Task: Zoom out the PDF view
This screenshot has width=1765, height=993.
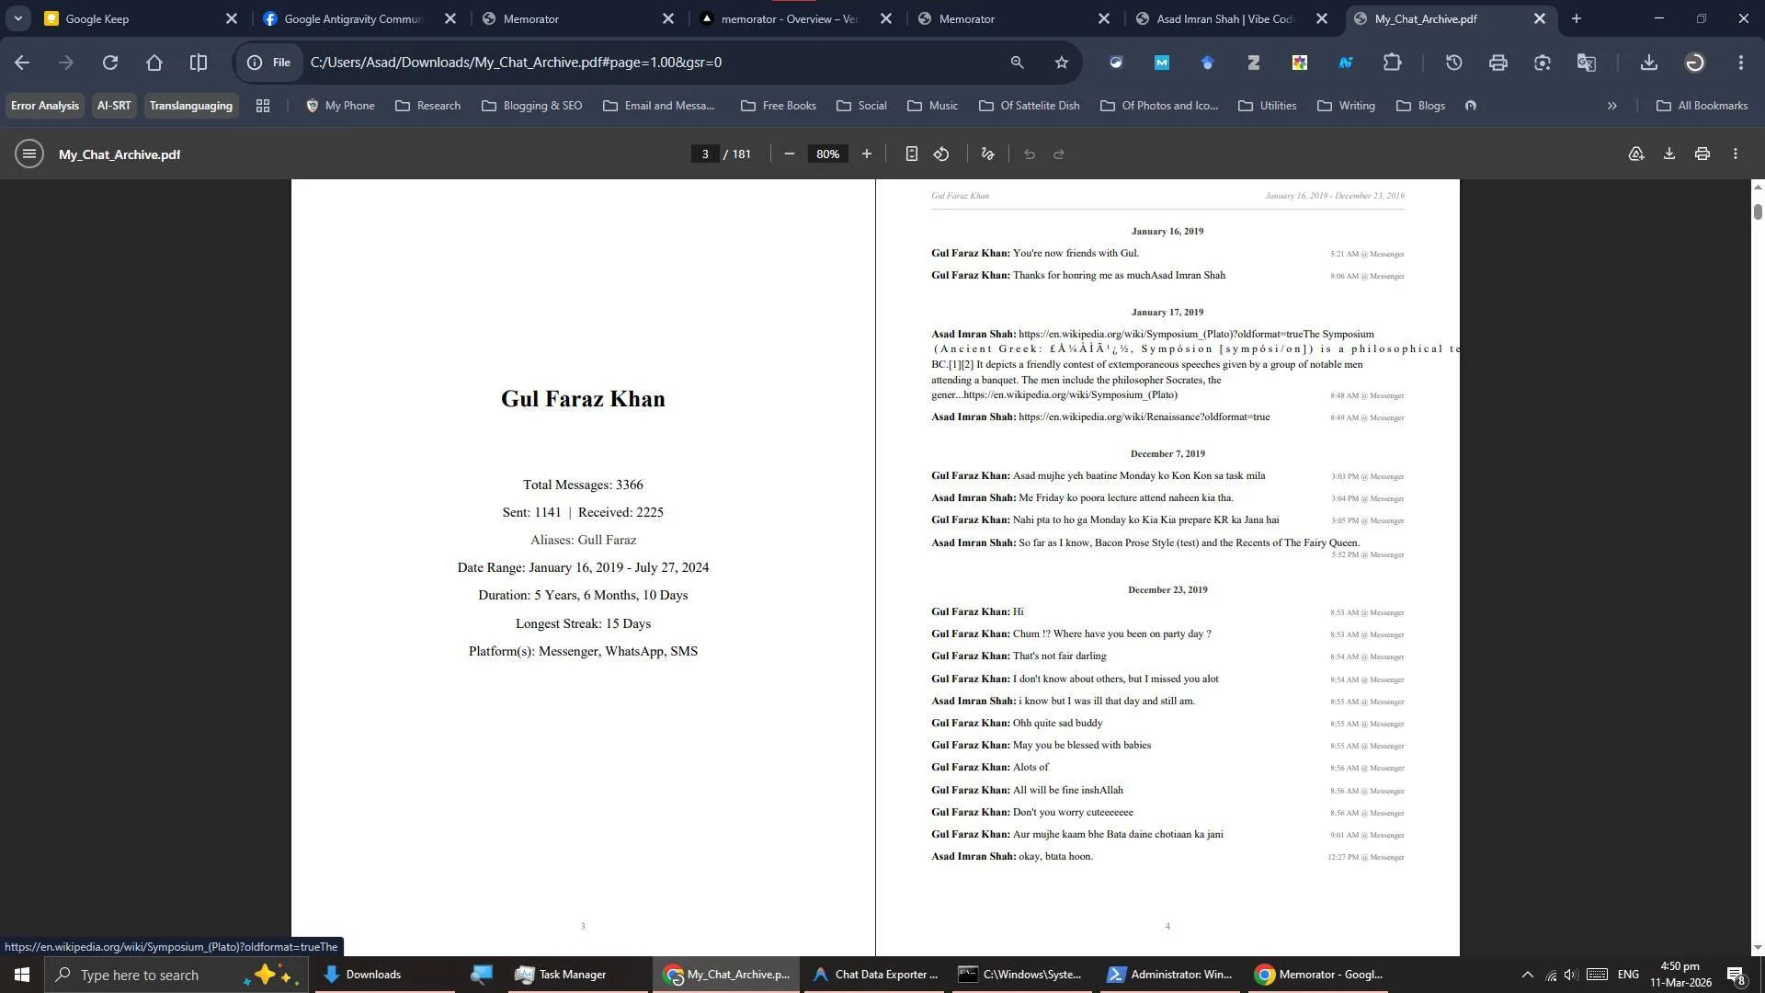Action: (789, 154)
